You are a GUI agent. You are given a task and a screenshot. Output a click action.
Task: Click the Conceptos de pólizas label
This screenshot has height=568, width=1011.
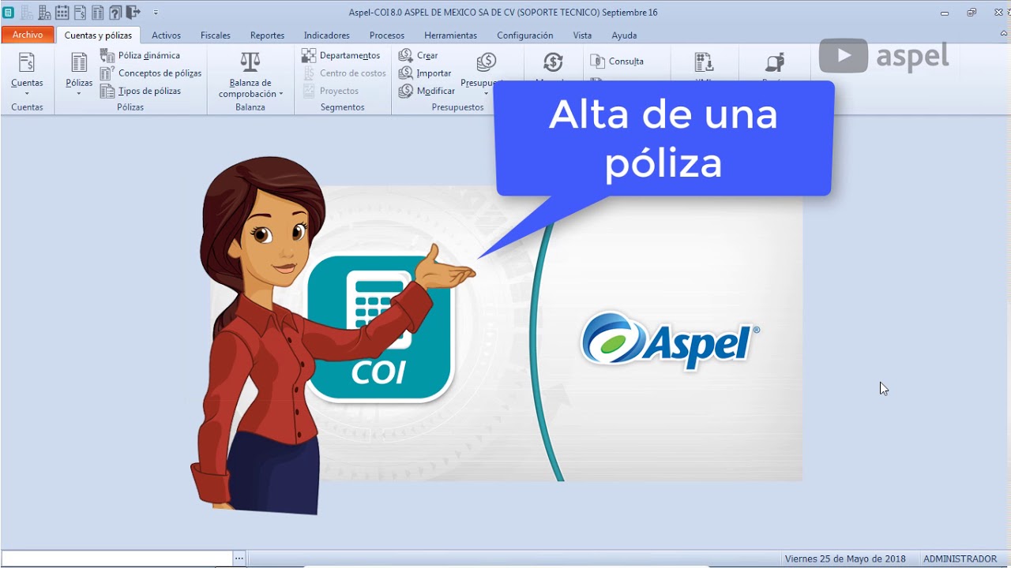160,73
